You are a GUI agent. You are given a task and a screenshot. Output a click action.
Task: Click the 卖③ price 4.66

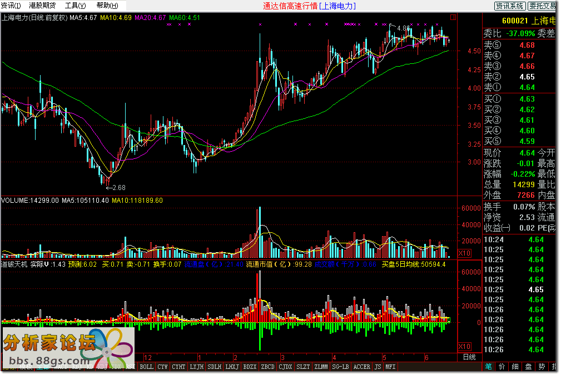click(527, 67)
